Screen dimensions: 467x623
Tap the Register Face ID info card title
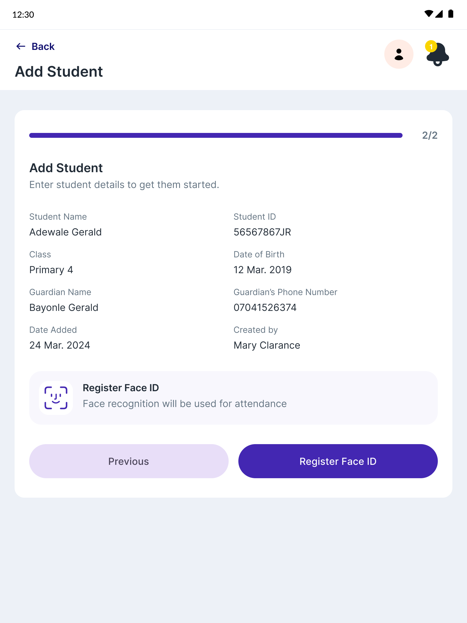coord(121,388)
